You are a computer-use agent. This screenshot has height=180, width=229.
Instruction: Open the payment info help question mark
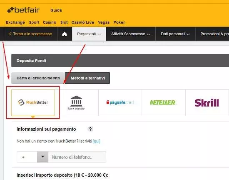(x=90, y=129)
